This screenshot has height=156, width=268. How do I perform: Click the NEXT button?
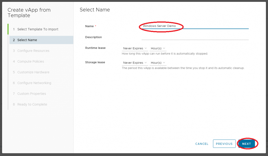pos(247,144)
